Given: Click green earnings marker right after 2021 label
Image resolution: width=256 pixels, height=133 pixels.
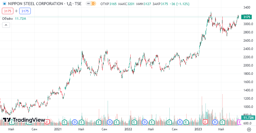Looking at the screenshot, I should [x=64, y=122].
